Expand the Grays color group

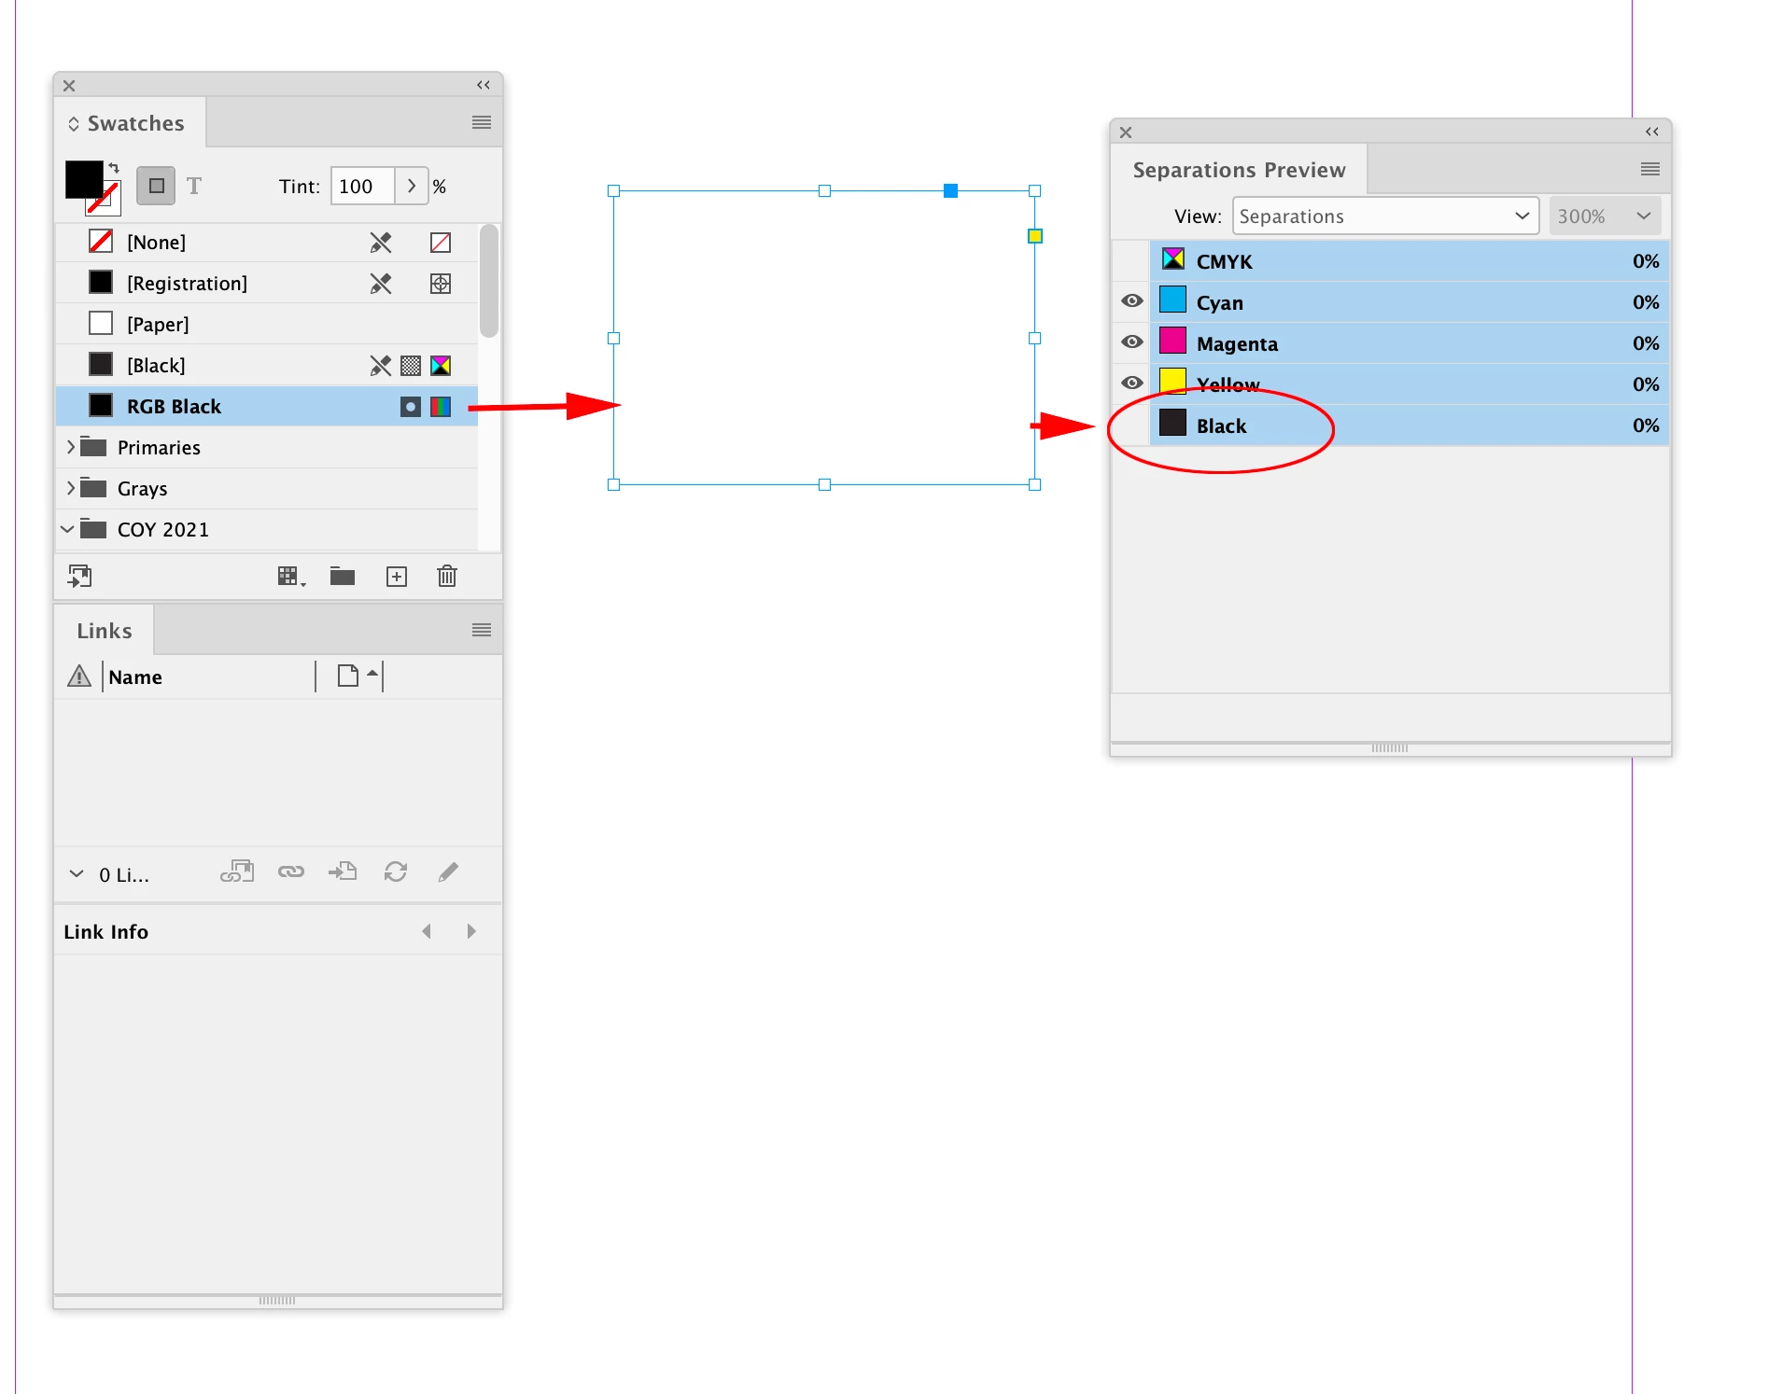[70, 488]
